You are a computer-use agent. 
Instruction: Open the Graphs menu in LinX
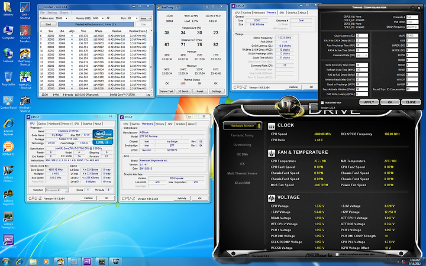(64, 12)
